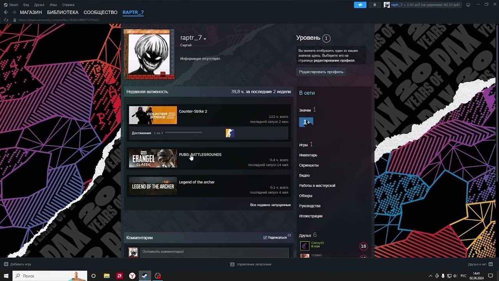Go to the МАГАЗИН tab
This screenshot has height=281, width=499.
[31, 12]
